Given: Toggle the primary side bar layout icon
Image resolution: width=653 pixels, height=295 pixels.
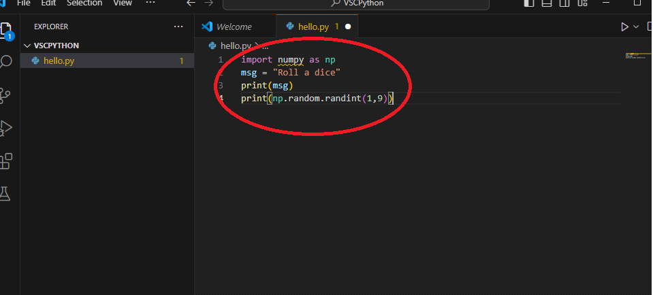Looking at the screenshot, I should (x=529, y=3).
